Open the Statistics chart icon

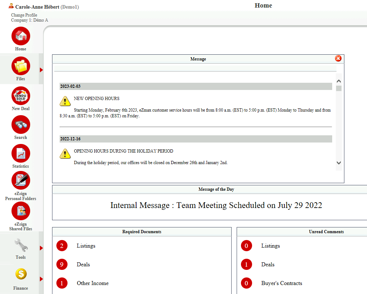click(x=21, y=153)
